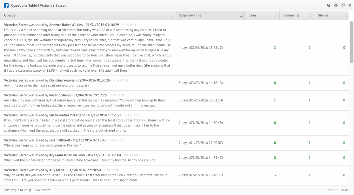
Task: Select response time 2 days (03/20/2016 14:35:47)
Action: (201, 158)
